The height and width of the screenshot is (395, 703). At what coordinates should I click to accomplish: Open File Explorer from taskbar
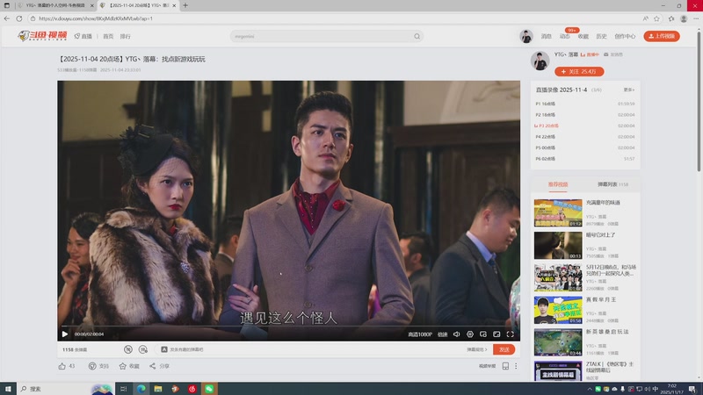(x=158, y=389)
